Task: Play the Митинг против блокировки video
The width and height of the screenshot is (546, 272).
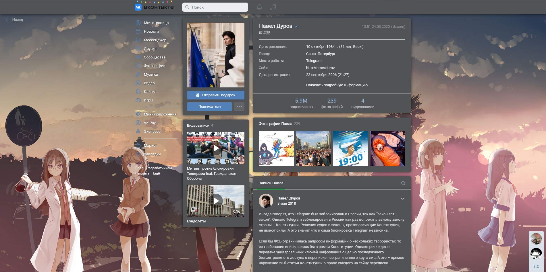Action: point(216,148)
